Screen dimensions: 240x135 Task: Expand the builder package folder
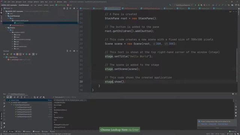[12, 35]
